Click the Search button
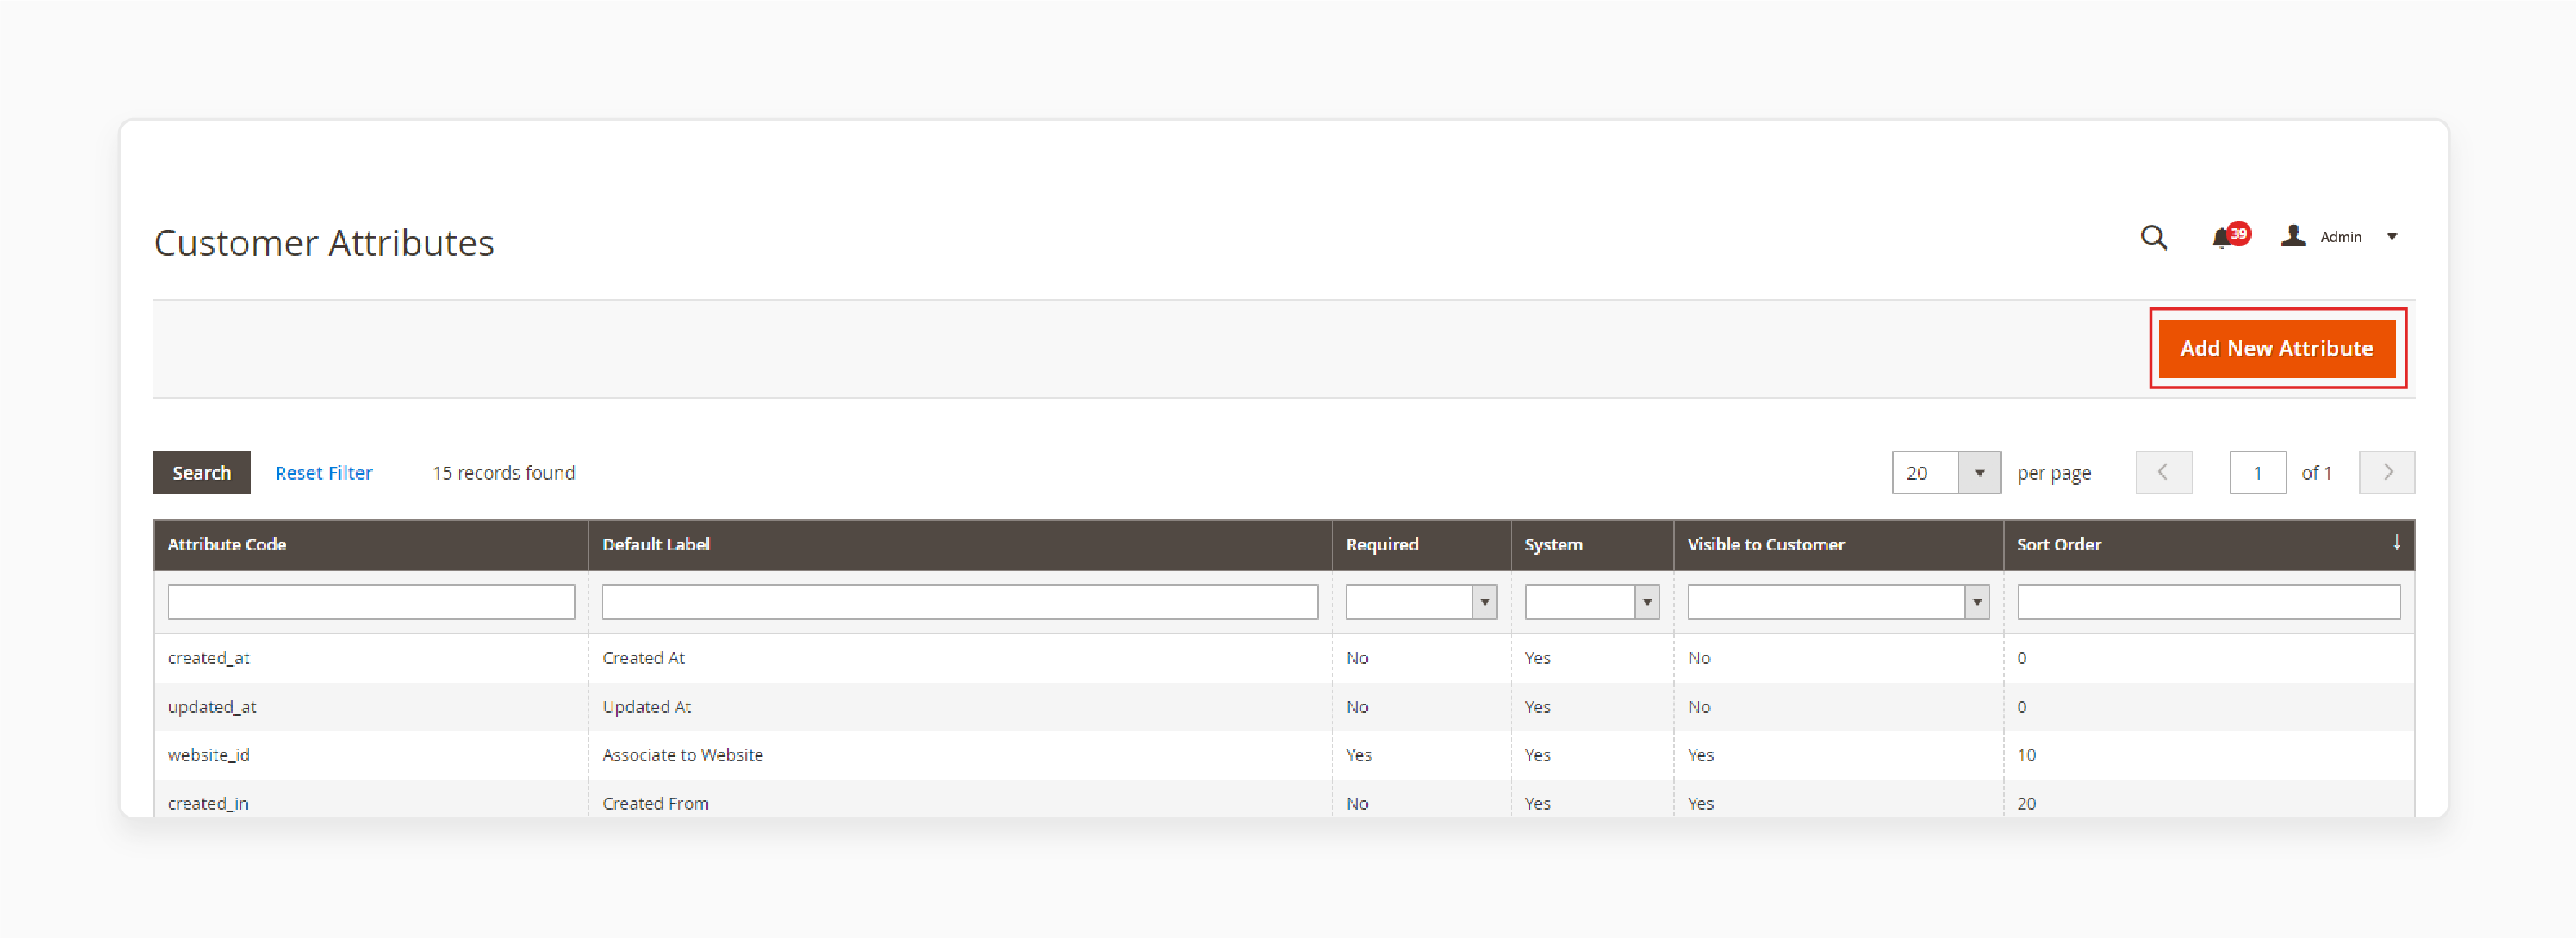This screenshot has height=938, width=2576. [201, 473]
